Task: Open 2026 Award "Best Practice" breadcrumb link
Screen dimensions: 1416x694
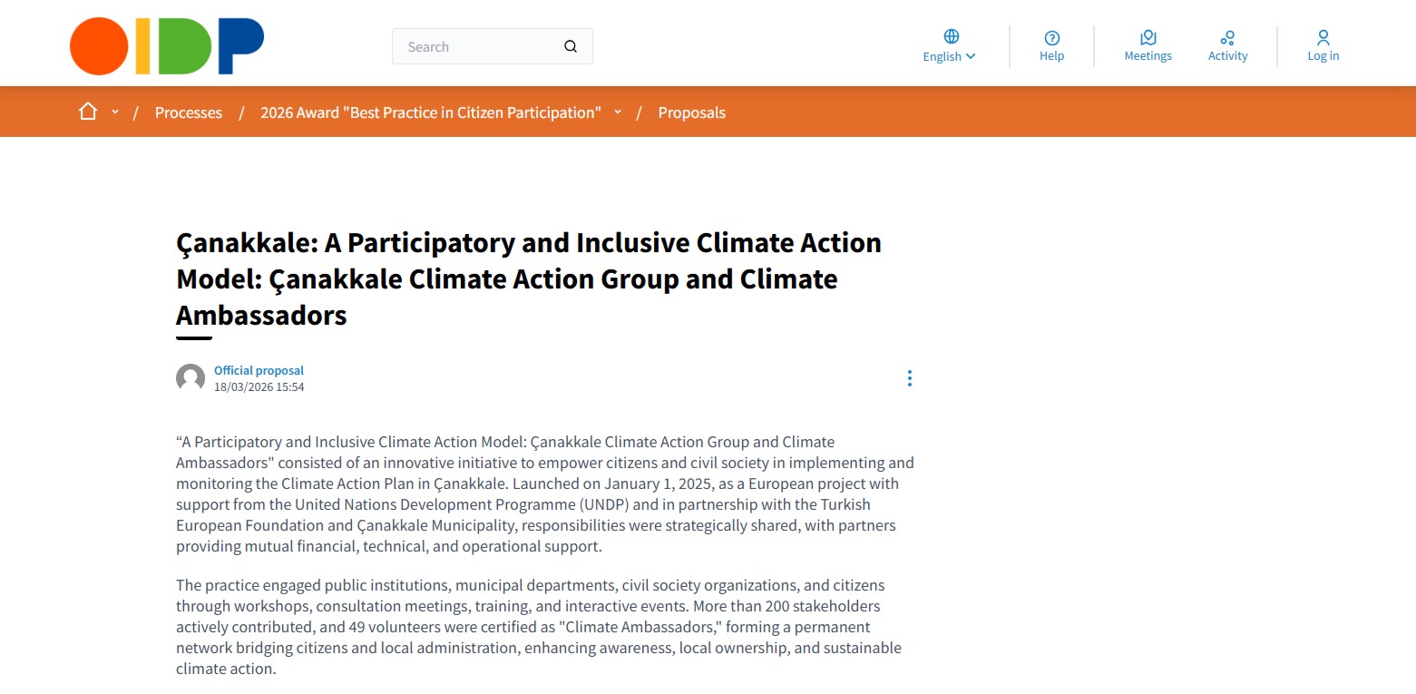Action: click(x=430, y=112)
